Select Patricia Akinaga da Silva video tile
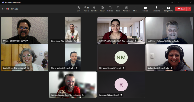 [121, 30]
